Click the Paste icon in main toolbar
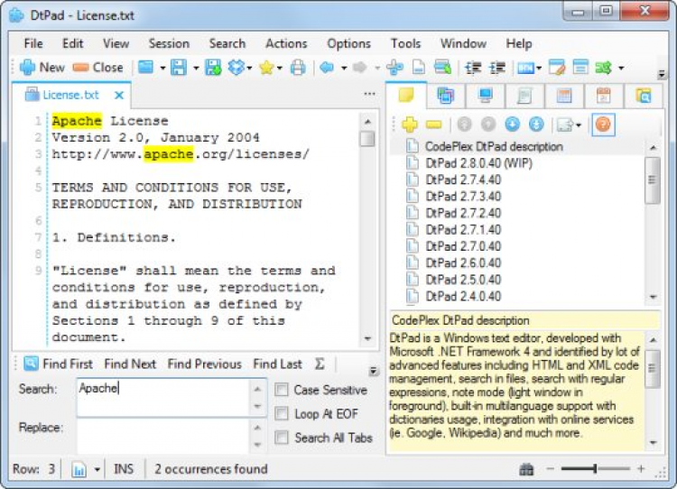 pos(442,68)
